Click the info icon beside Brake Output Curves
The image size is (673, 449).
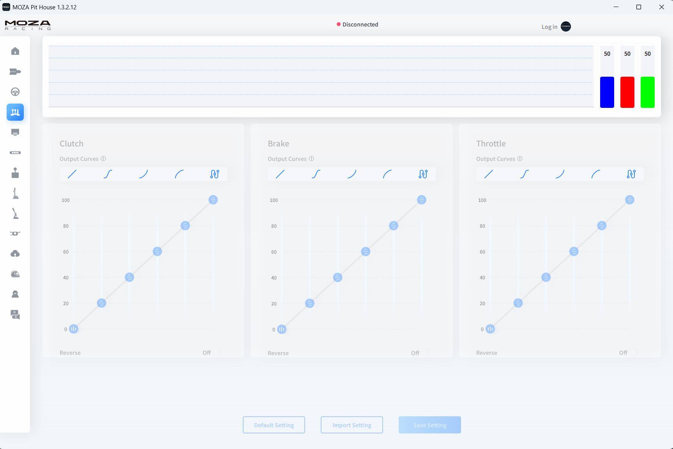[x=311, y=159]
